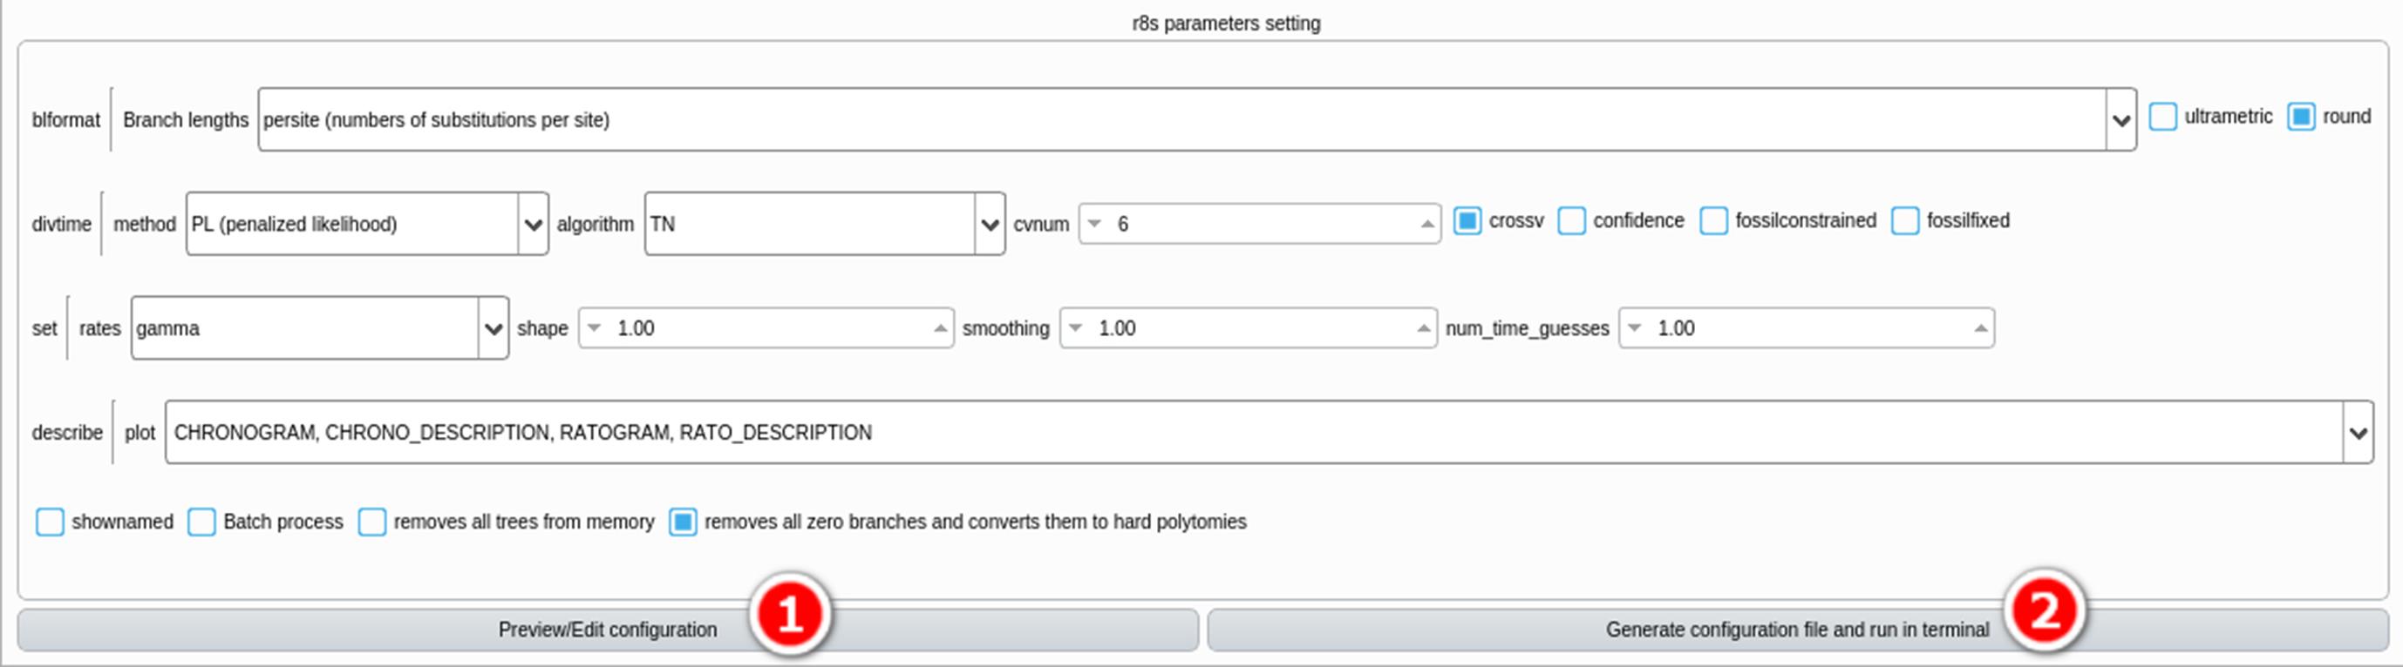
Task: Open the algorithm TN dropdown
Action: click(x=990, y=224)
